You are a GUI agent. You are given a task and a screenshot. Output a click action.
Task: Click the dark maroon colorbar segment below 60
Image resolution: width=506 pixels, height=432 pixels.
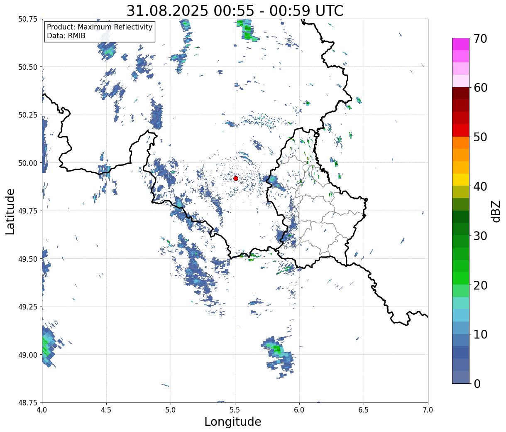point(461,93)
